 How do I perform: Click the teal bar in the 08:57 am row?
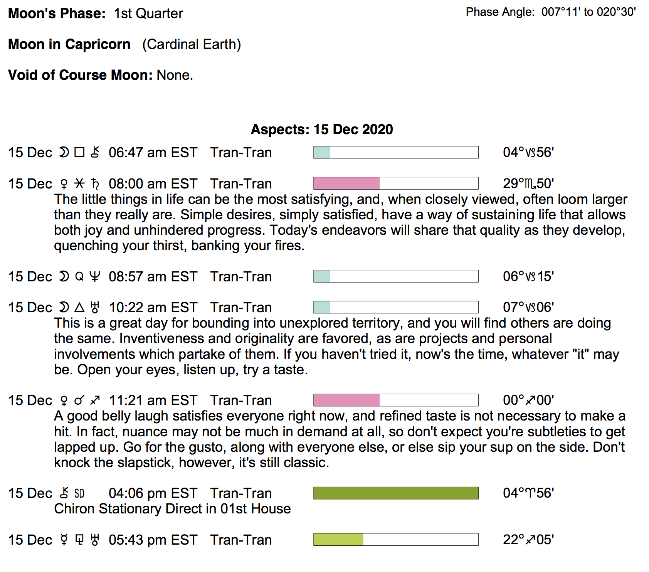point(322,276)
